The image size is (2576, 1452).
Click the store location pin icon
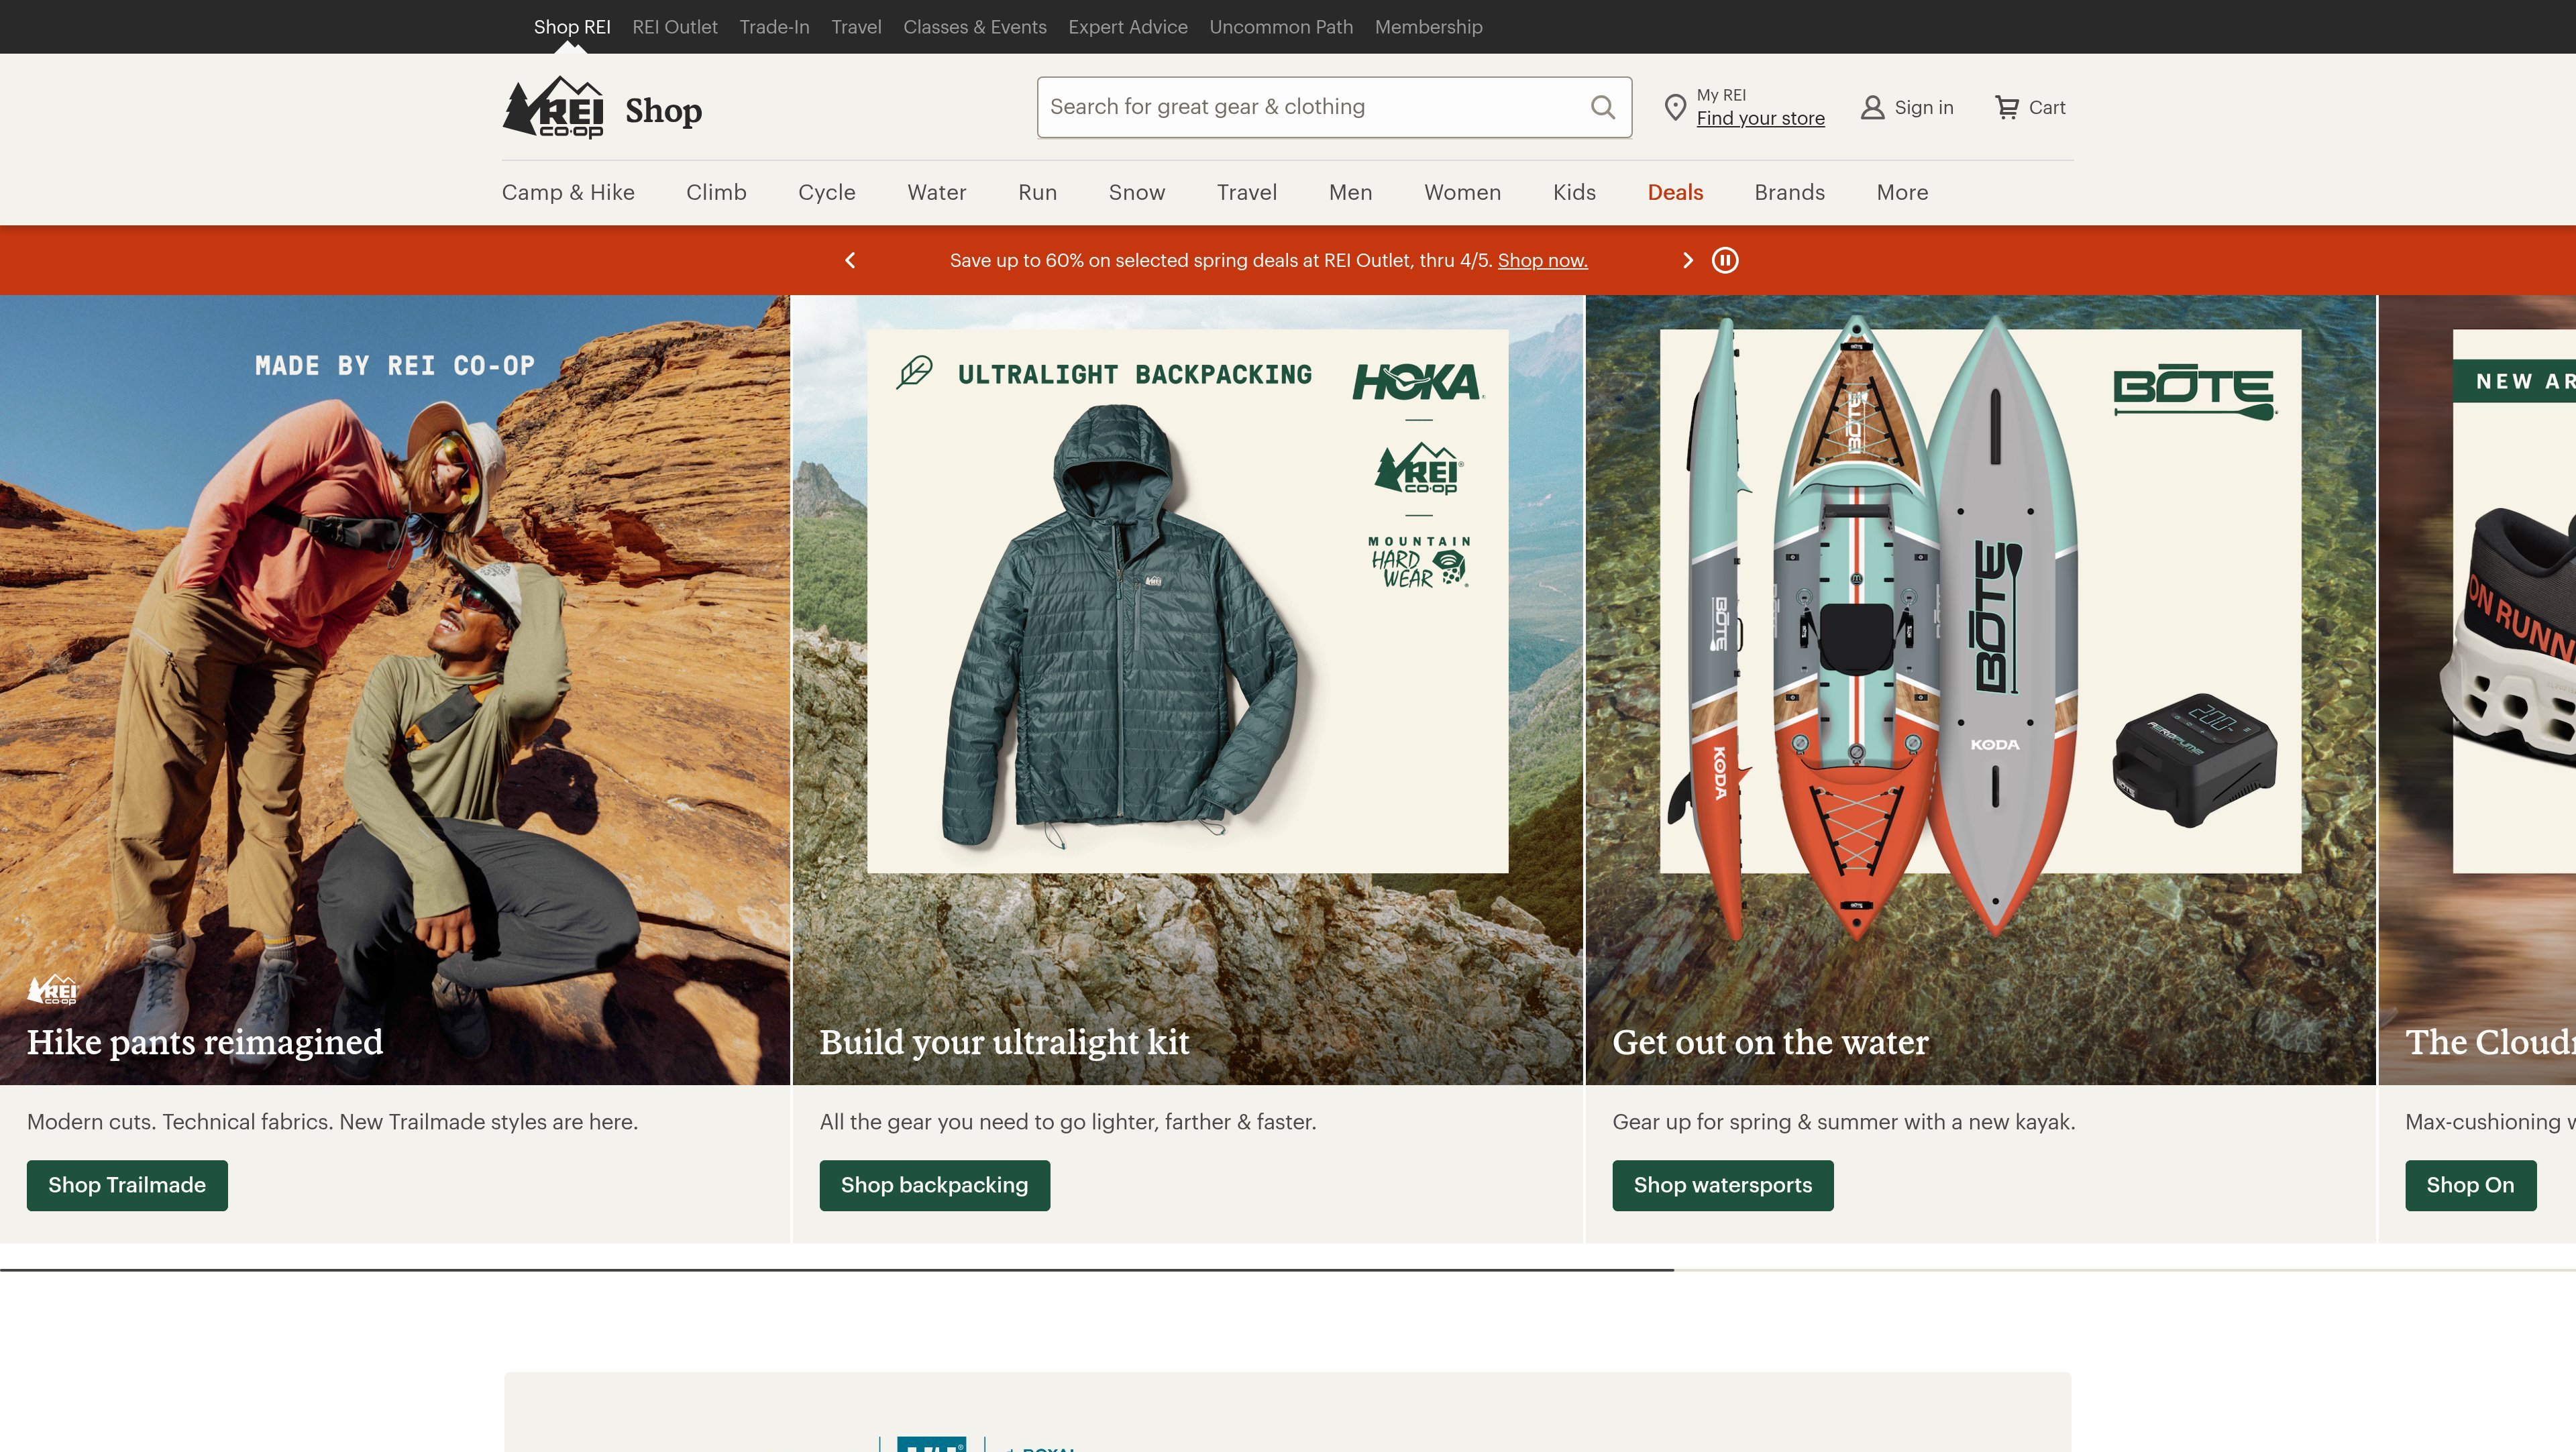tap(1675, 107)
